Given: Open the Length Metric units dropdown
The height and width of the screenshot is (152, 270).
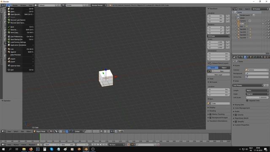Looking at the screenshot, I should 257,90.
